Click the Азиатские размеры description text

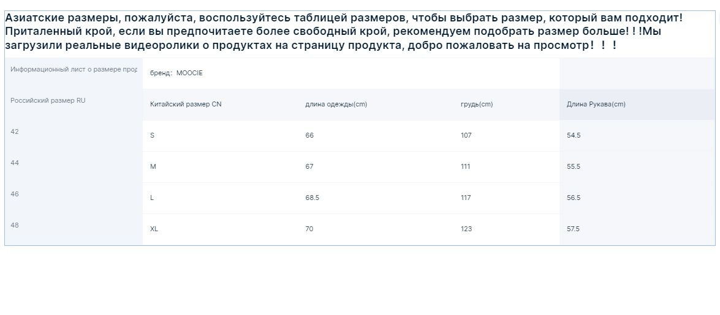tap(344, 32)
